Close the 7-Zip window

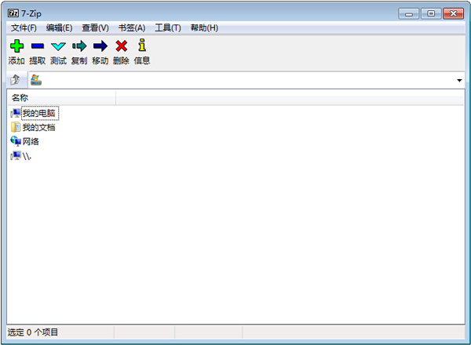point(453,13)
